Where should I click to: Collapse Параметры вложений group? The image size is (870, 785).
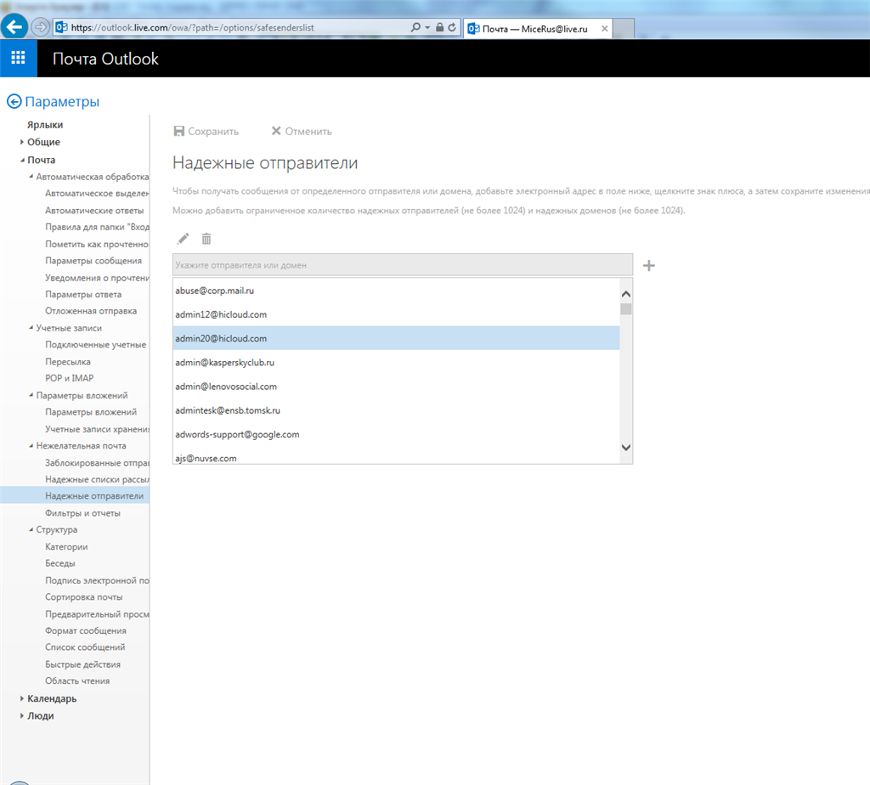click(x=31, y=395)
